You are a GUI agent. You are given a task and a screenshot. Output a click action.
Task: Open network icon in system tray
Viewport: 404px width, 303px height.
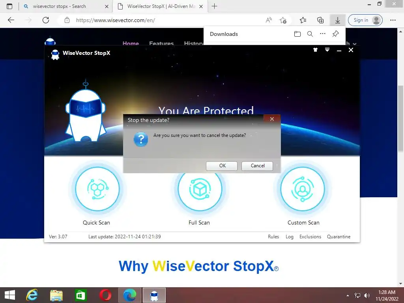(x=357, y=296)
